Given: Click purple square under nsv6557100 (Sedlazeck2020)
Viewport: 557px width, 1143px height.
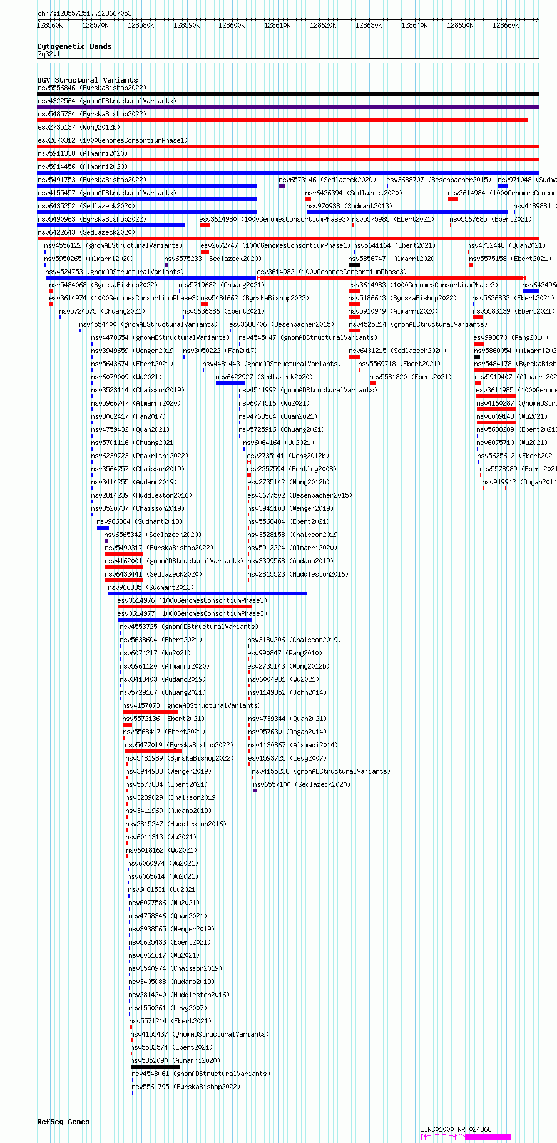Looking at the screenshot, I should pyautogui.click(x=255, y=791).
